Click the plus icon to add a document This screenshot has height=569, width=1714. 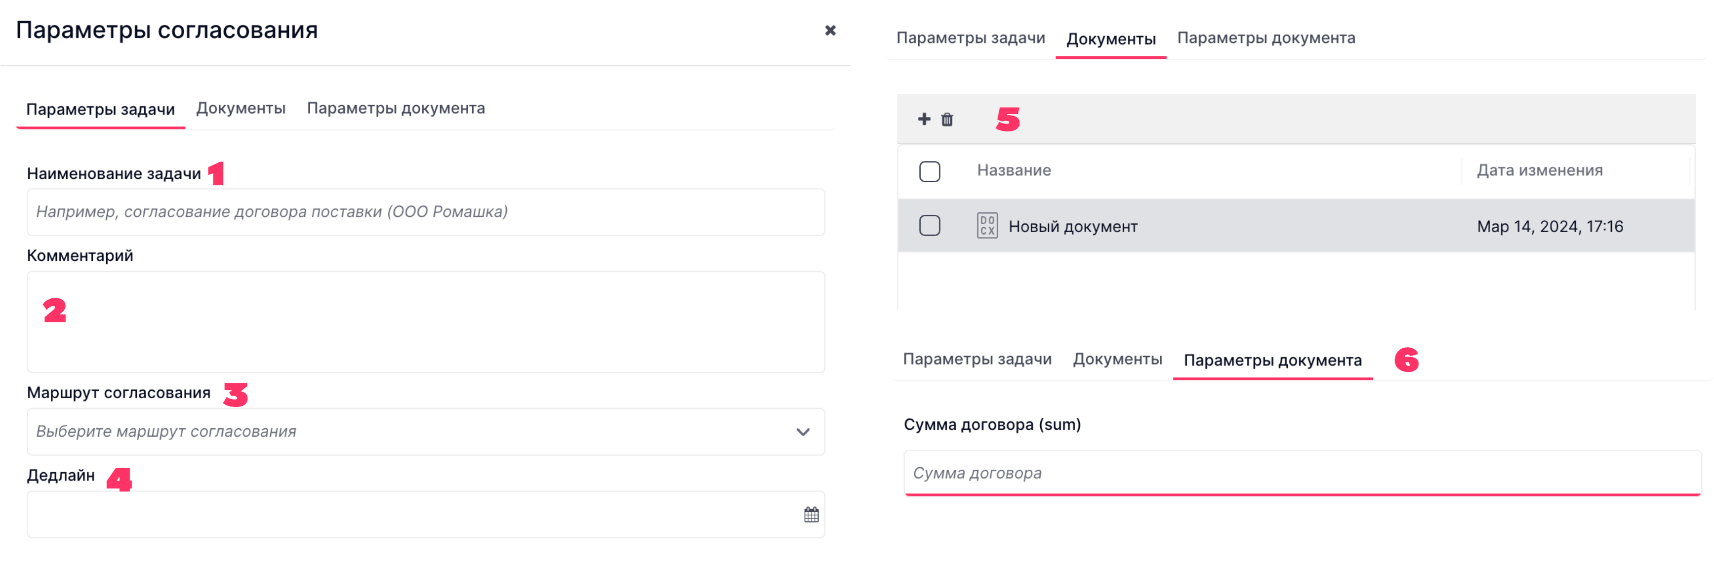pos(924,119)
